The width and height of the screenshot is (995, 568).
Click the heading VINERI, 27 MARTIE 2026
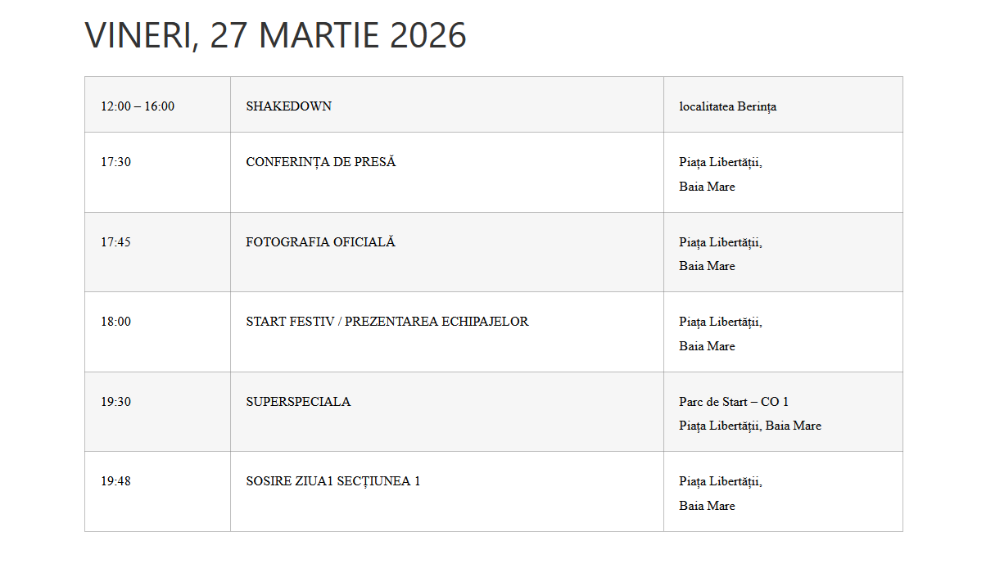point(275,36)
